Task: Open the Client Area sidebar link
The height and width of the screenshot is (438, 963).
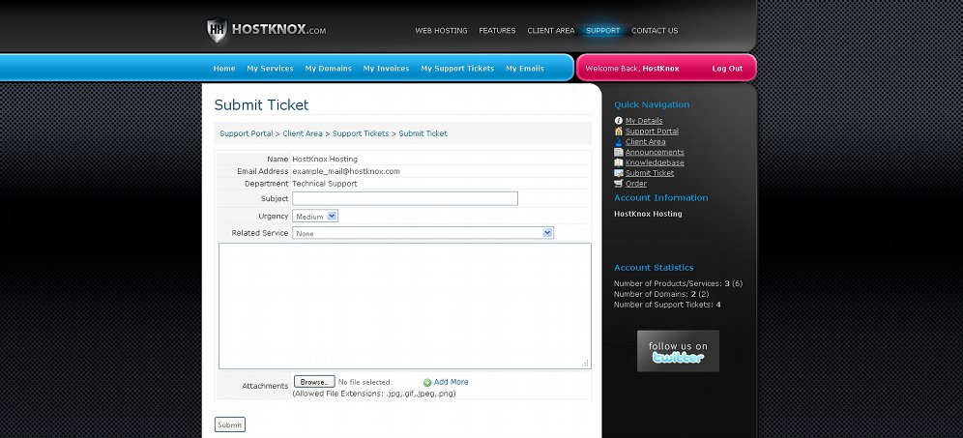Action: pyautogui.click(x=645, y=141)
